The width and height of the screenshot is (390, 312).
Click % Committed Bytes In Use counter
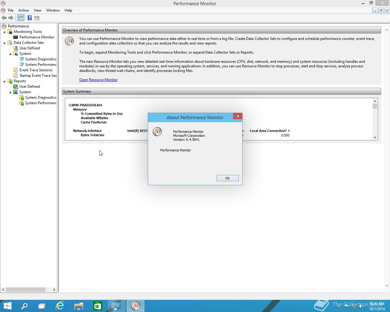tap(101, 114)
